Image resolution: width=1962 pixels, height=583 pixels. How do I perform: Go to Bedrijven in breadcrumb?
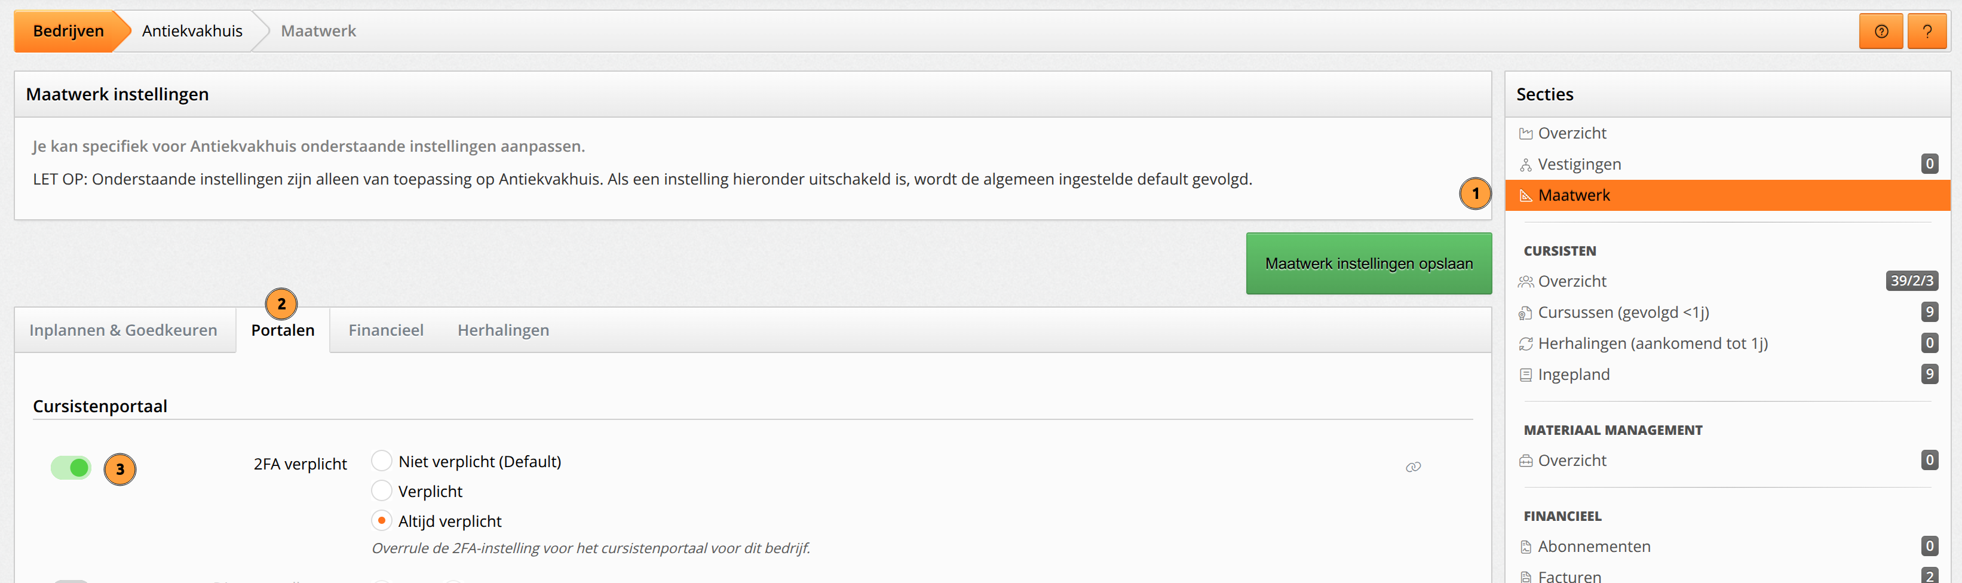click(69, 31)
